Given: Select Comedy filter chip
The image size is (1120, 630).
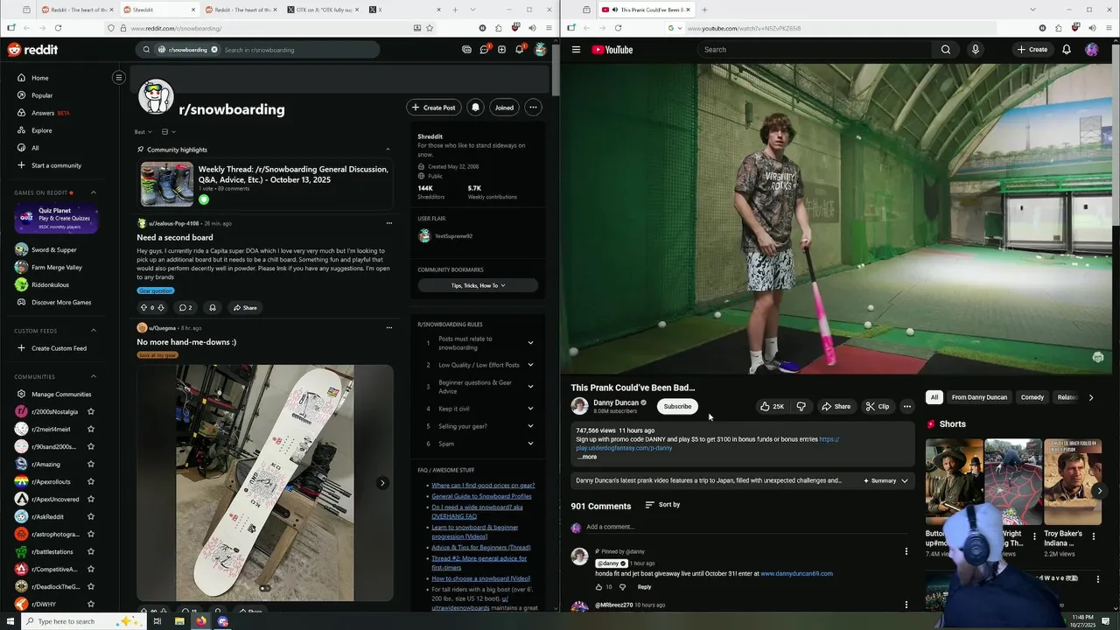Looking at the screenshot, I should click(1032, 397).
